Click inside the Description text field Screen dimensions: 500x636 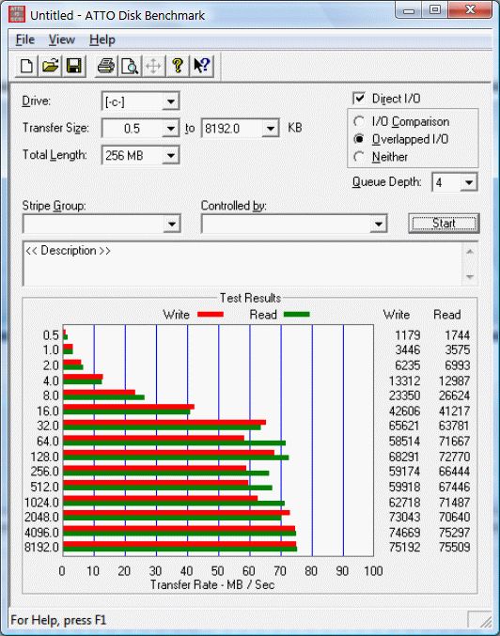(x=242, y=264)
